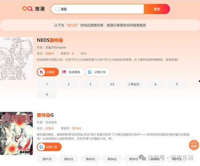Switch to 极速漫画 source tab
The width and height of the screenshot is (200, 166).
tap(72, 72)
